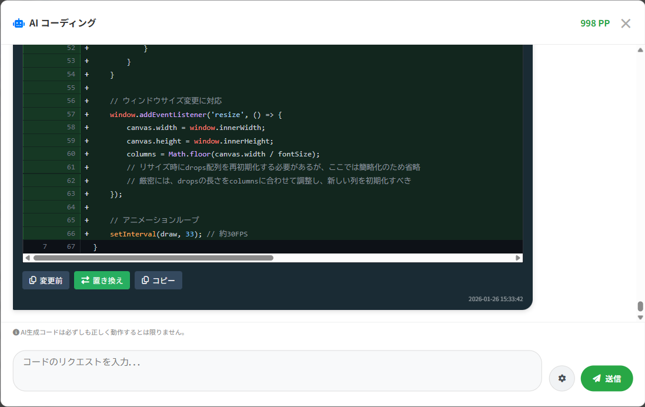
Task: Click the clipboard icon on the 変更前 button
Action: click(32, 280)
